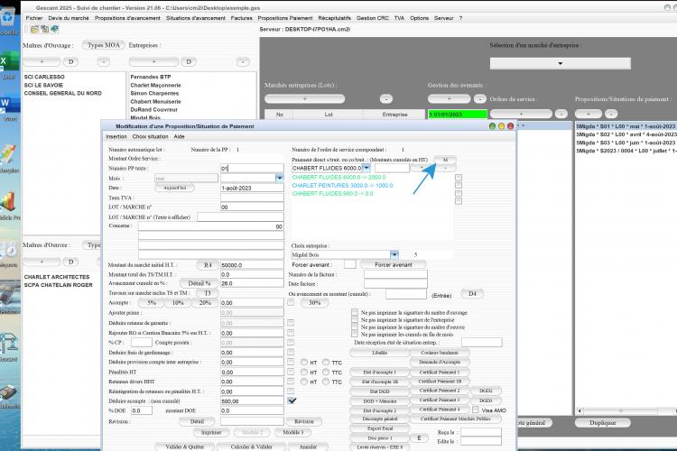Image resolution: width=677 pixels, height=451 pixels.
Task: Select CHARLET ARCHITECTES in Maîtres d'Oeuvre list
Action: tap(57, 277)
